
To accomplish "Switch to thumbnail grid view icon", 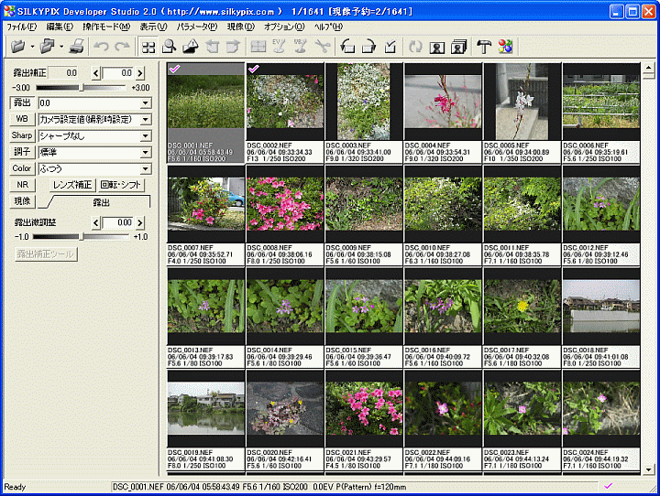I will tap(148, 46).
